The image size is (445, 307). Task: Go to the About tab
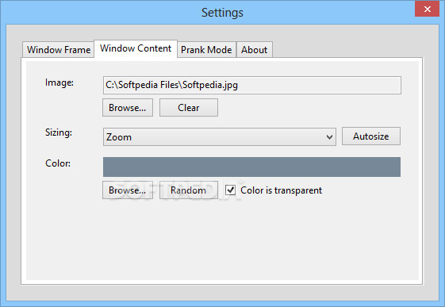[x=255, y=50]
